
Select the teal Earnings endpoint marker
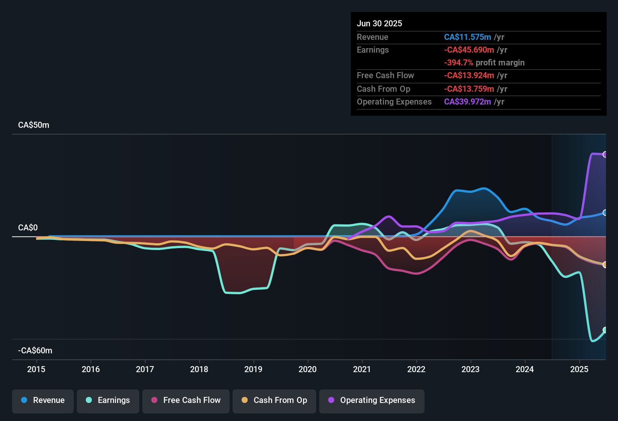tap(605, 330)
